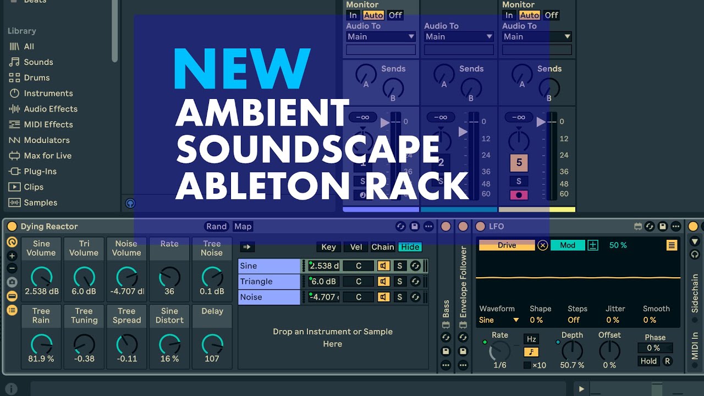Solo the Noise chain

400,297
